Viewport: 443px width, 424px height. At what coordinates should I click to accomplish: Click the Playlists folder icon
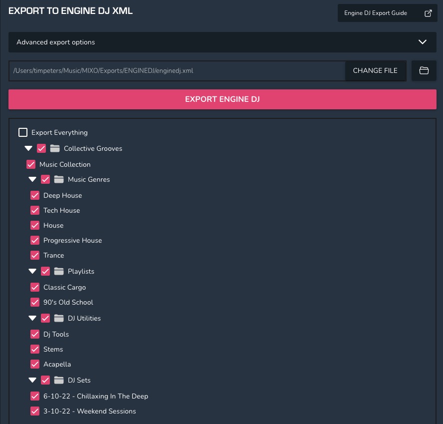59,271
